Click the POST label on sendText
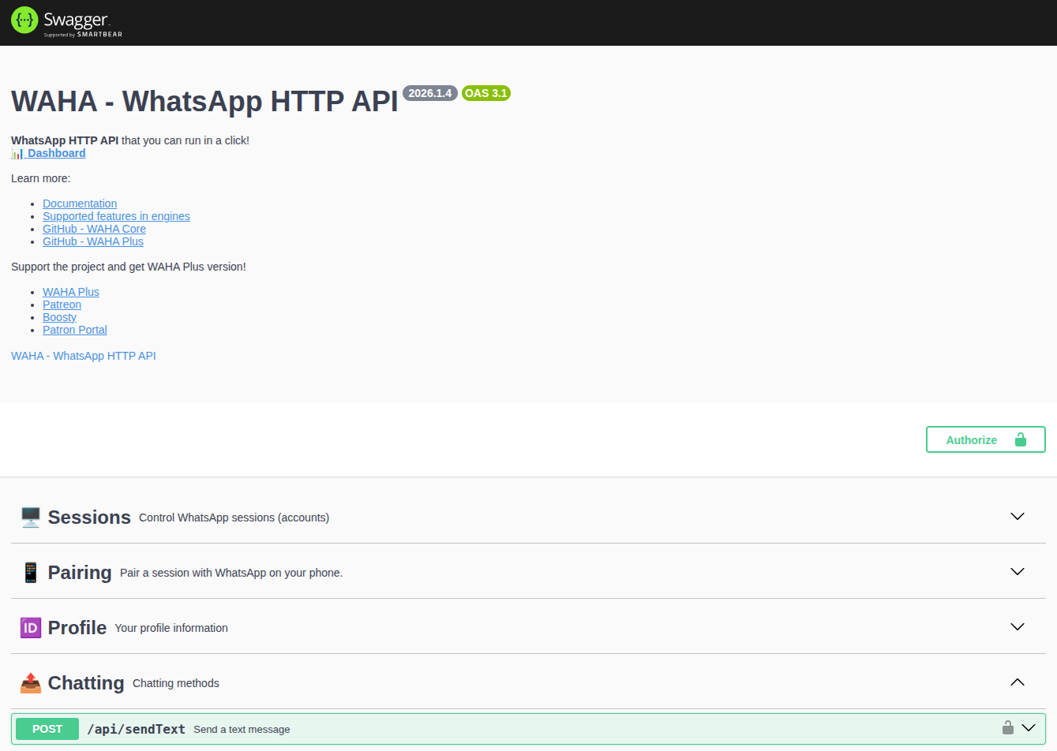The width and height of the screenshot is (1057, 751). pyautogui.click(x=47, y=728)
